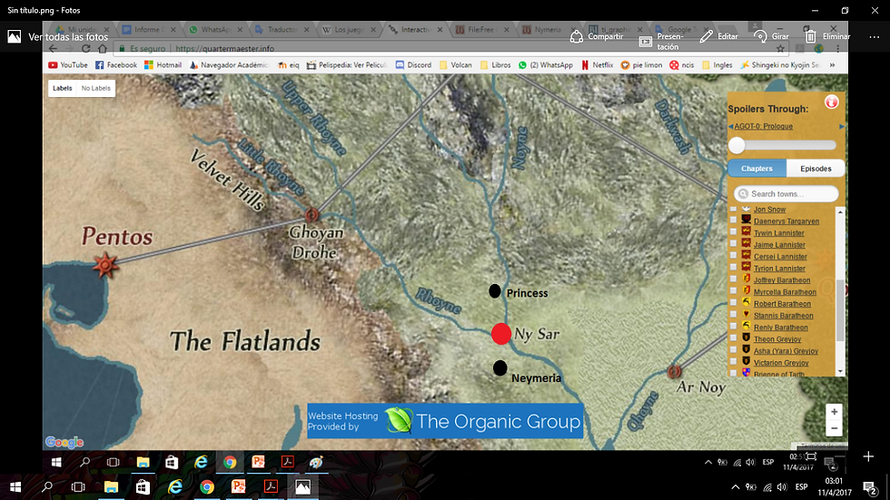
Task: Open the Photos more options ellipsis menu
Action: [x=874, y=37]
